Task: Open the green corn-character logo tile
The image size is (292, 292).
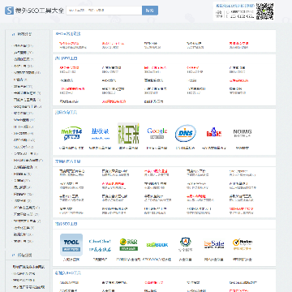Action: 128,133
